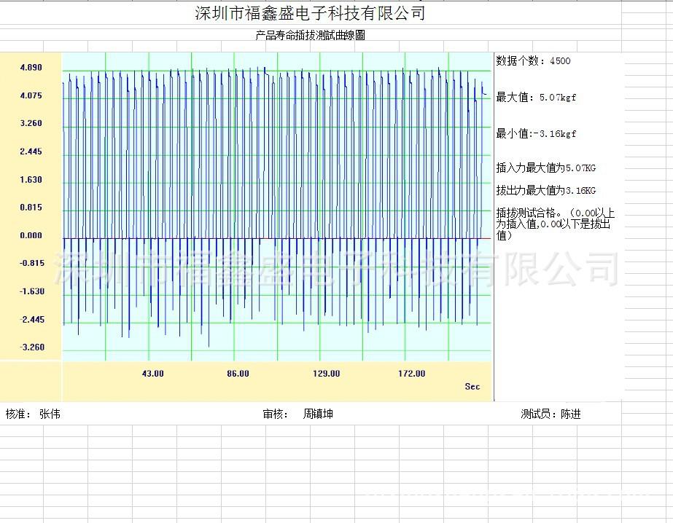This screenshot has width=673, height=523.
Task: Click the 4.075 y-axis label
Action: pos(31,95)
